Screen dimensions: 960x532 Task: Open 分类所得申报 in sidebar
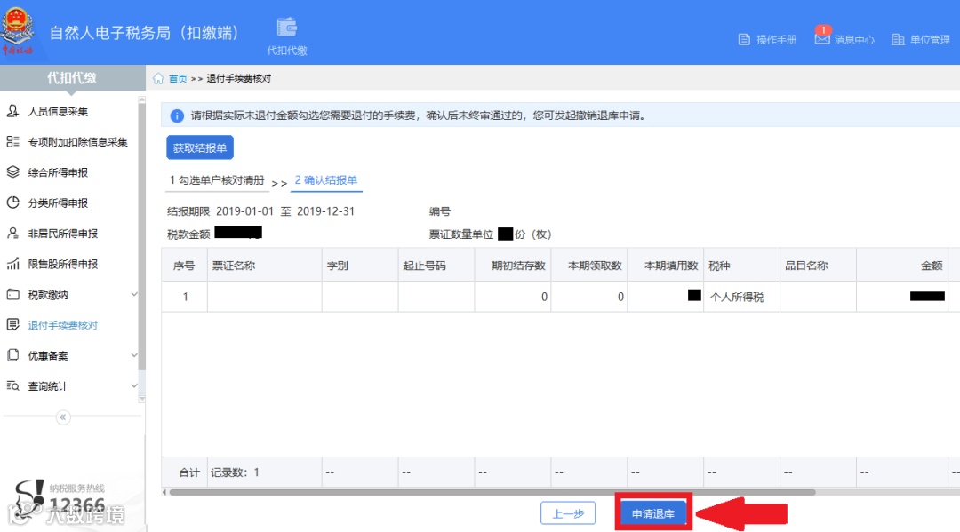coord(58,203)
